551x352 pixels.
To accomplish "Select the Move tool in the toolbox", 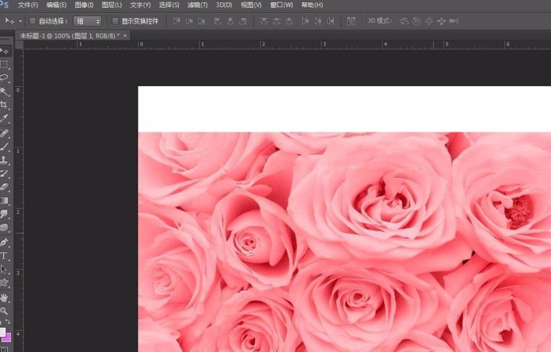I will pos(5,51).
